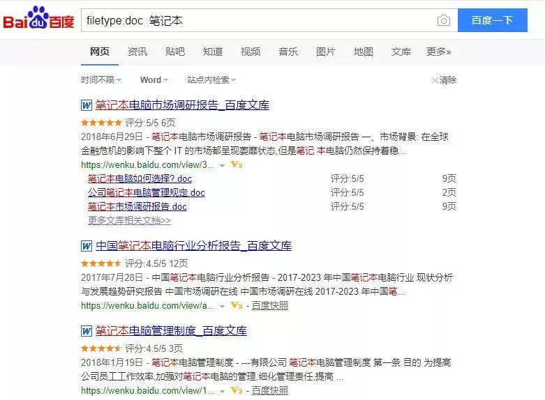Click 更多文库相关文档>> link
This screenshot has width=545, height=400.
coord(129,220)
